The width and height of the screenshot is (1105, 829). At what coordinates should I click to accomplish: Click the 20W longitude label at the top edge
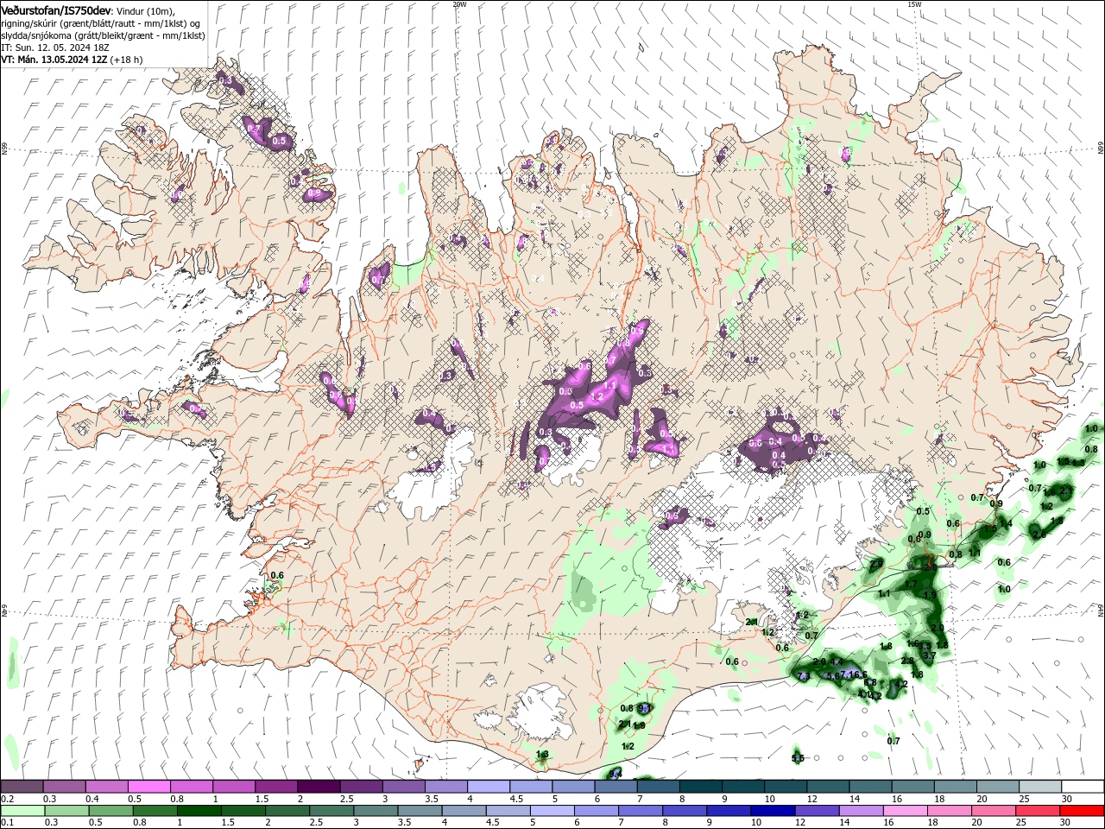pyautogui.click(x=459, y=4)
